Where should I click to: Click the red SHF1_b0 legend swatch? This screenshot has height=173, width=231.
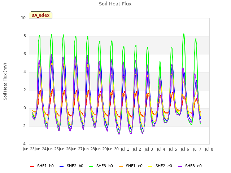tap(32, 167)
